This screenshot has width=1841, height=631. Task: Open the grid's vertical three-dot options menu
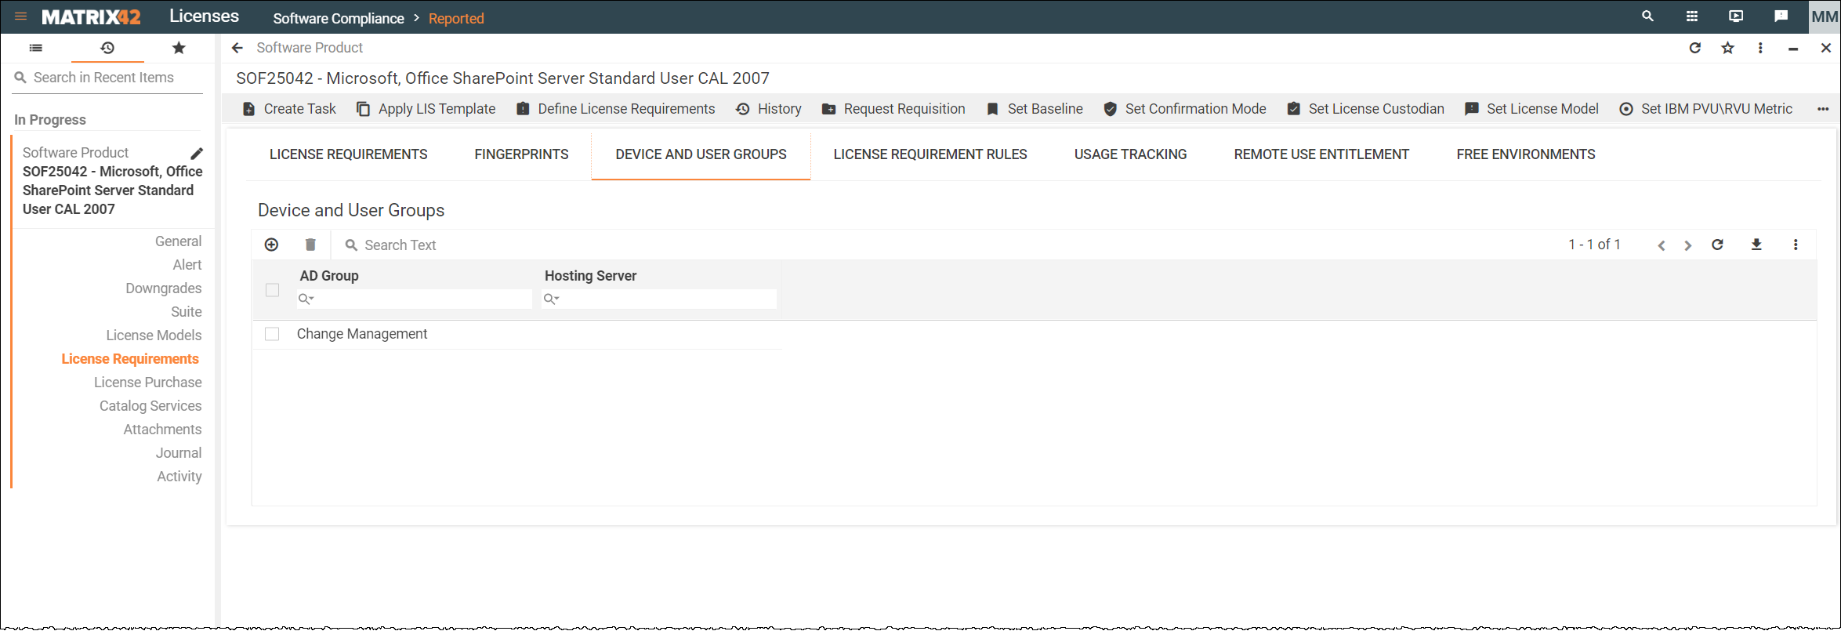[1796, 245]
